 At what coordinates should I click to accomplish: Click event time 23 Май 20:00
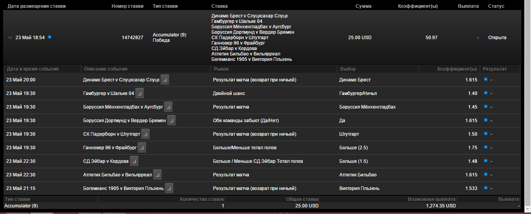pyautogui.click(x=21, y=80)
